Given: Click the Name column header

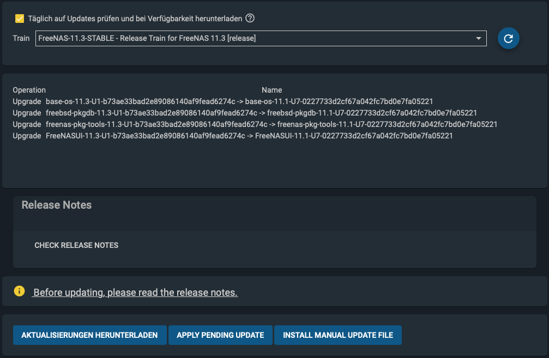Looking at the screenshot, I should pyautogui.click(x=272, y=90).
